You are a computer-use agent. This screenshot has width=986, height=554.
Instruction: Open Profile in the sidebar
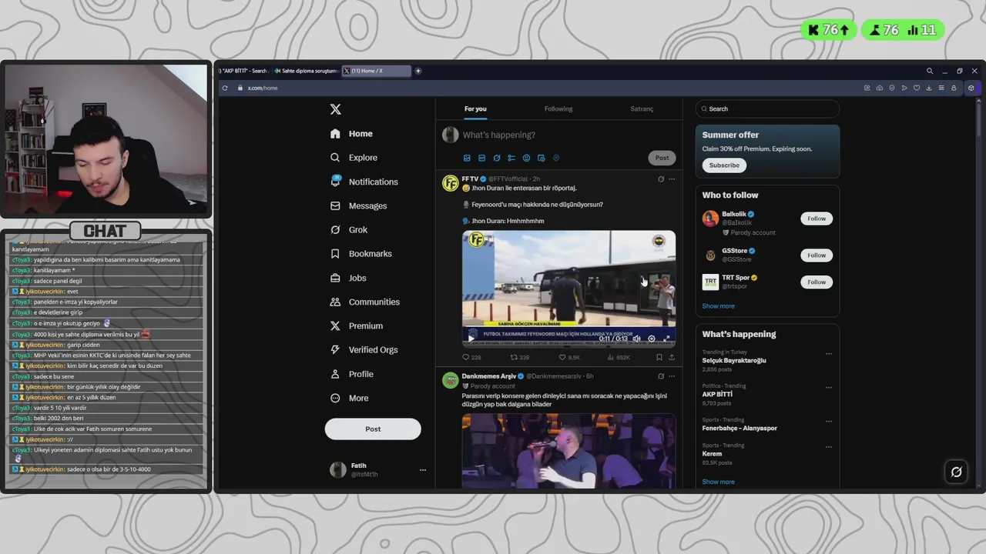351,374
